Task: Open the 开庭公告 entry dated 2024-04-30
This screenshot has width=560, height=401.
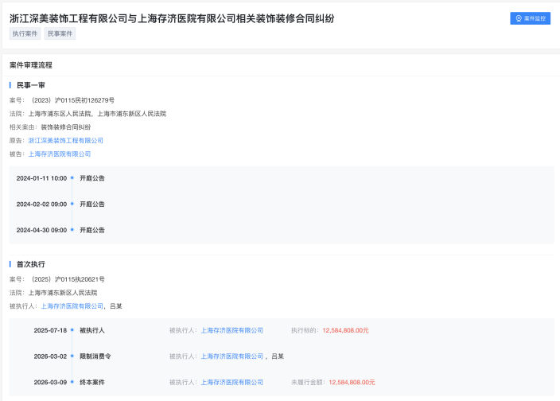Action: pos(92,230)
